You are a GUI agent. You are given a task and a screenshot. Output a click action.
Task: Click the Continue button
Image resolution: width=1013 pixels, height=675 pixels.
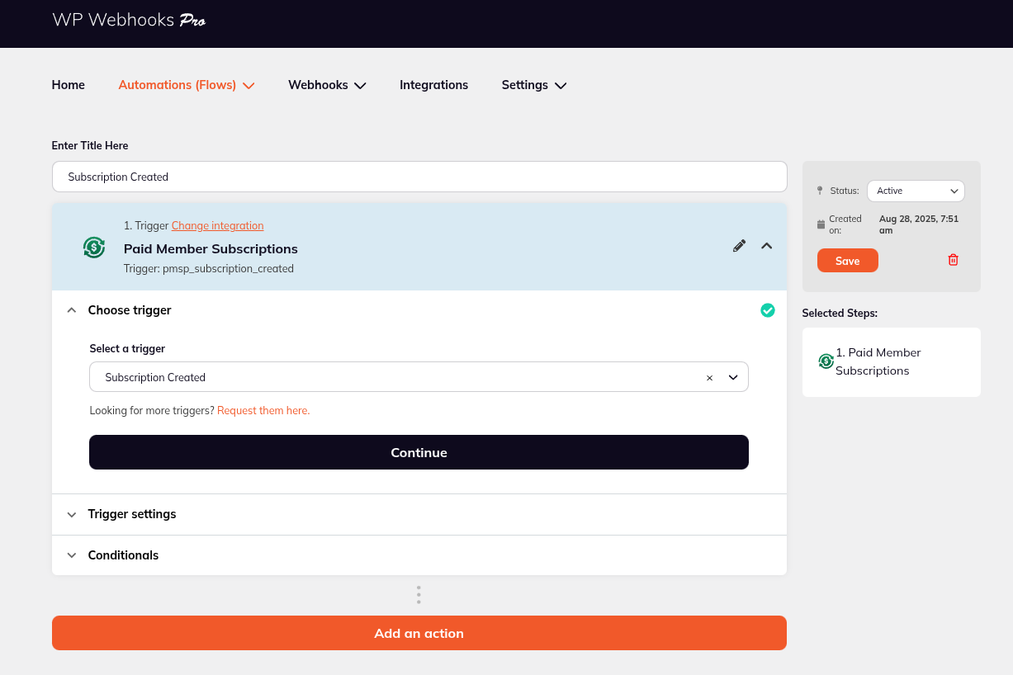point(419,452)
